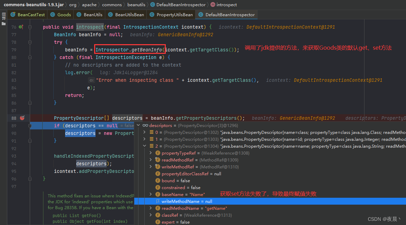Expand array element 1 in descriptors
Viewport: 406px width, 225px height.
pos(144,139)
